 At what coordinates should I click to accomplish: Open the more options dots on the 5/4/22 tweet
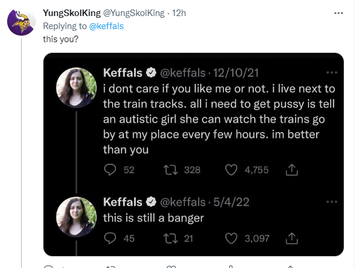point(332,202)
